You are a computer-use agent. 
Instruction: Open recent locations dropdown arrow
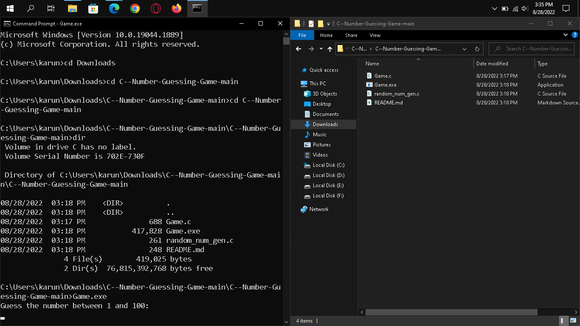tap(321, 49)
